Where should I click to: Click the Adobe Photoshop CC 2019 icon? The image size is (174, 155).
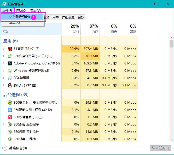[10, 63]
